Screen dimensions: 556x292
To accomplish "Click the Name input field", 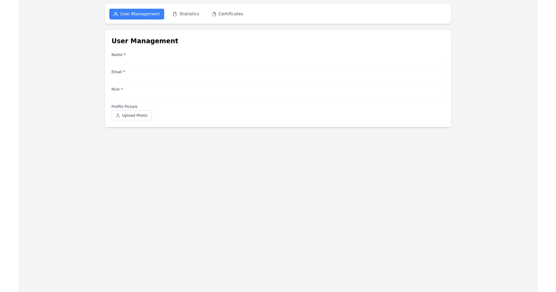I will coord(278,62).
